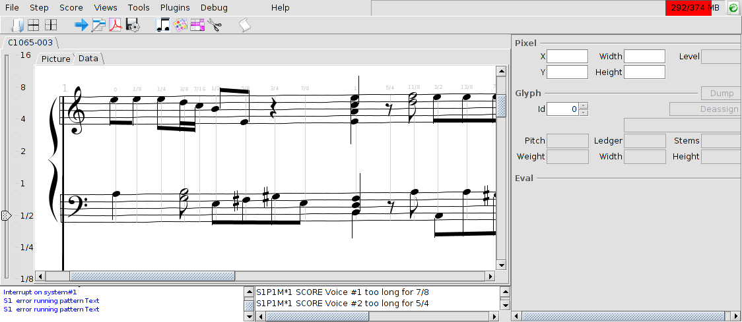
Task: Select 'Voice #1 too long for 7/8' error
Action: [343, 292]
